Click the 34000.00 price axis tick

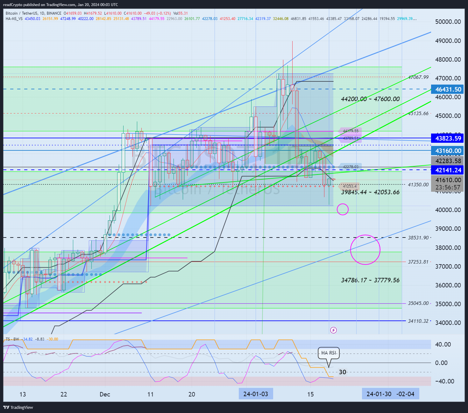[x=448, y=323]
